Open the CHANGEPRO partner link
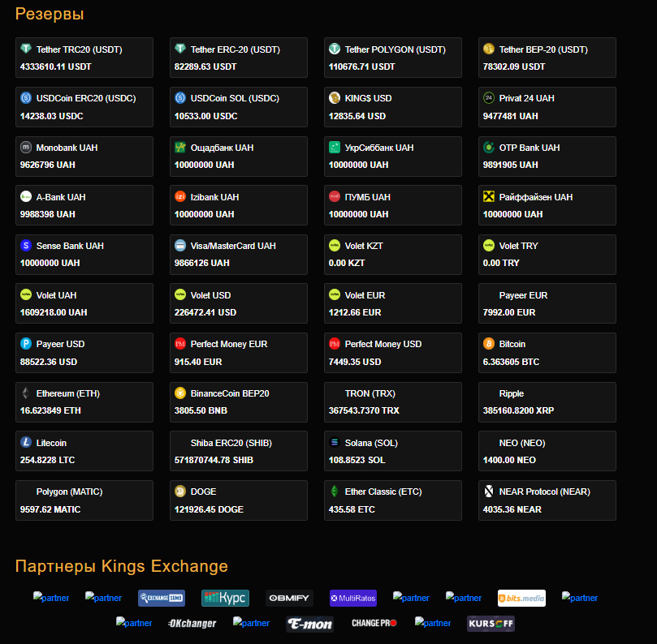This screenshot has height=644, width=657. [374, 623]
